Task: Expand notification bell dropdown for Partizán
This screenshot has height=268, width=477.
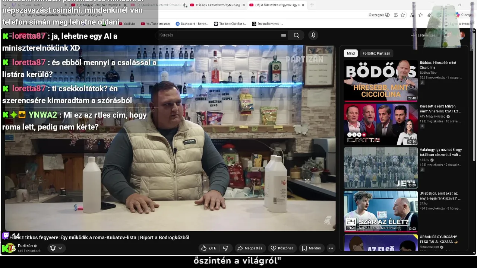Action: coord(56,248)
